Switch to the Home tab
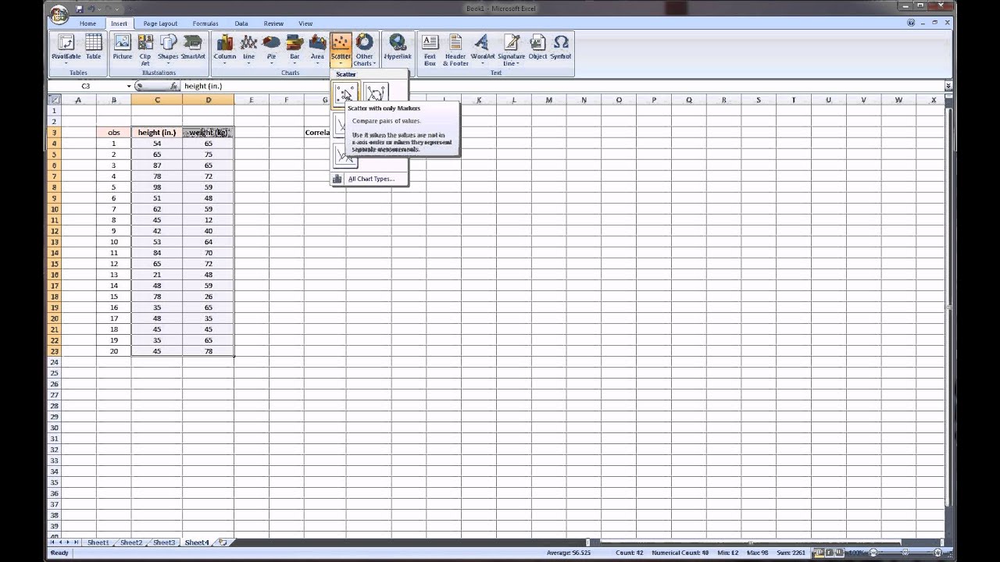This screenshot has height=562, width=1000. click(87, 23)
